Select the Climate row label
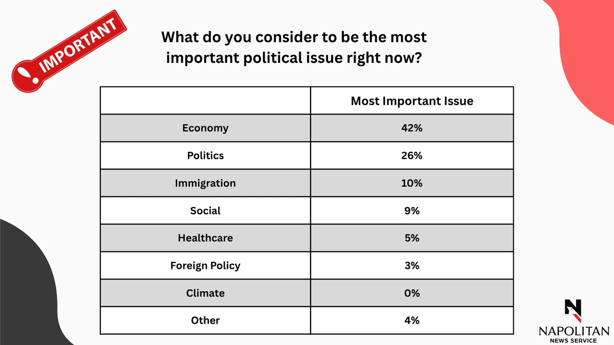Screen dimensions: 614x345 pos(205,293)
